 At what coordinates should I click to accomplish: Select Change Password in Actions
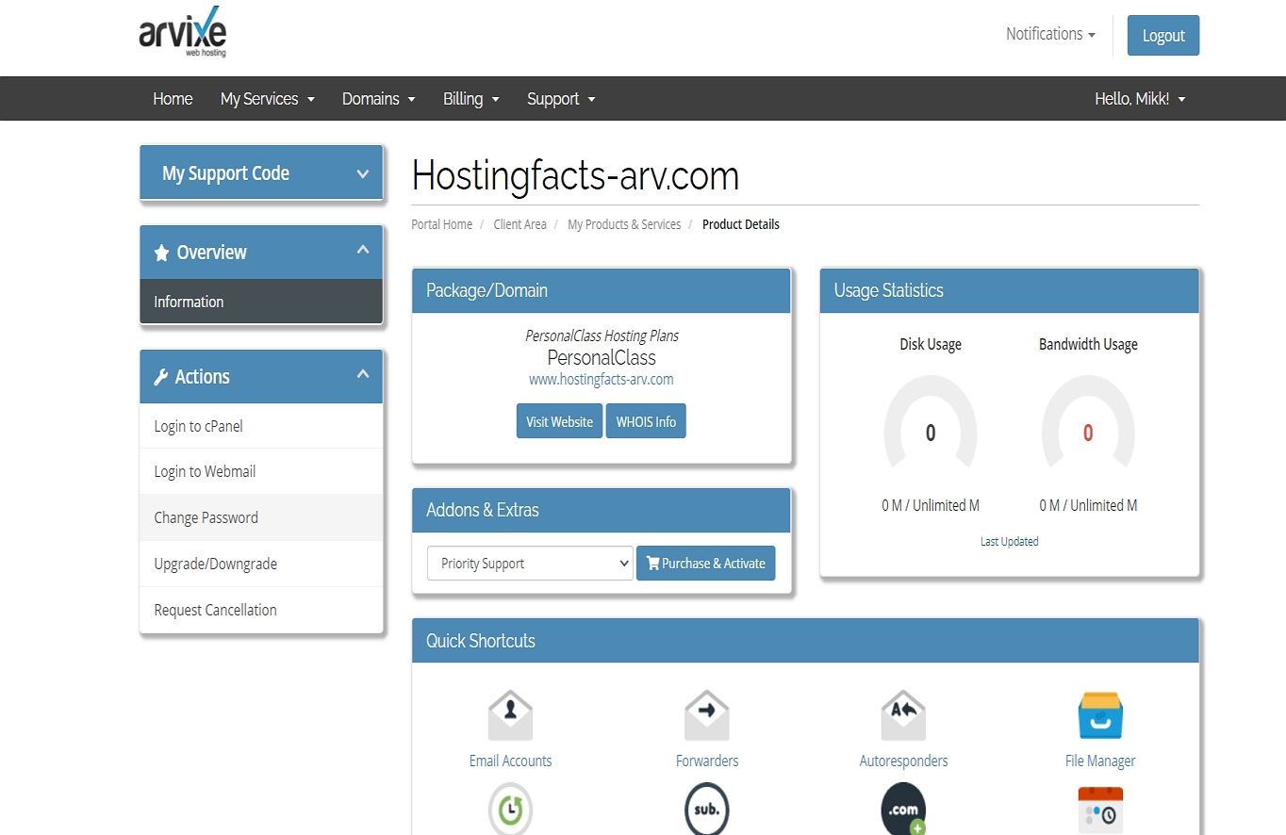coord(261,517)
